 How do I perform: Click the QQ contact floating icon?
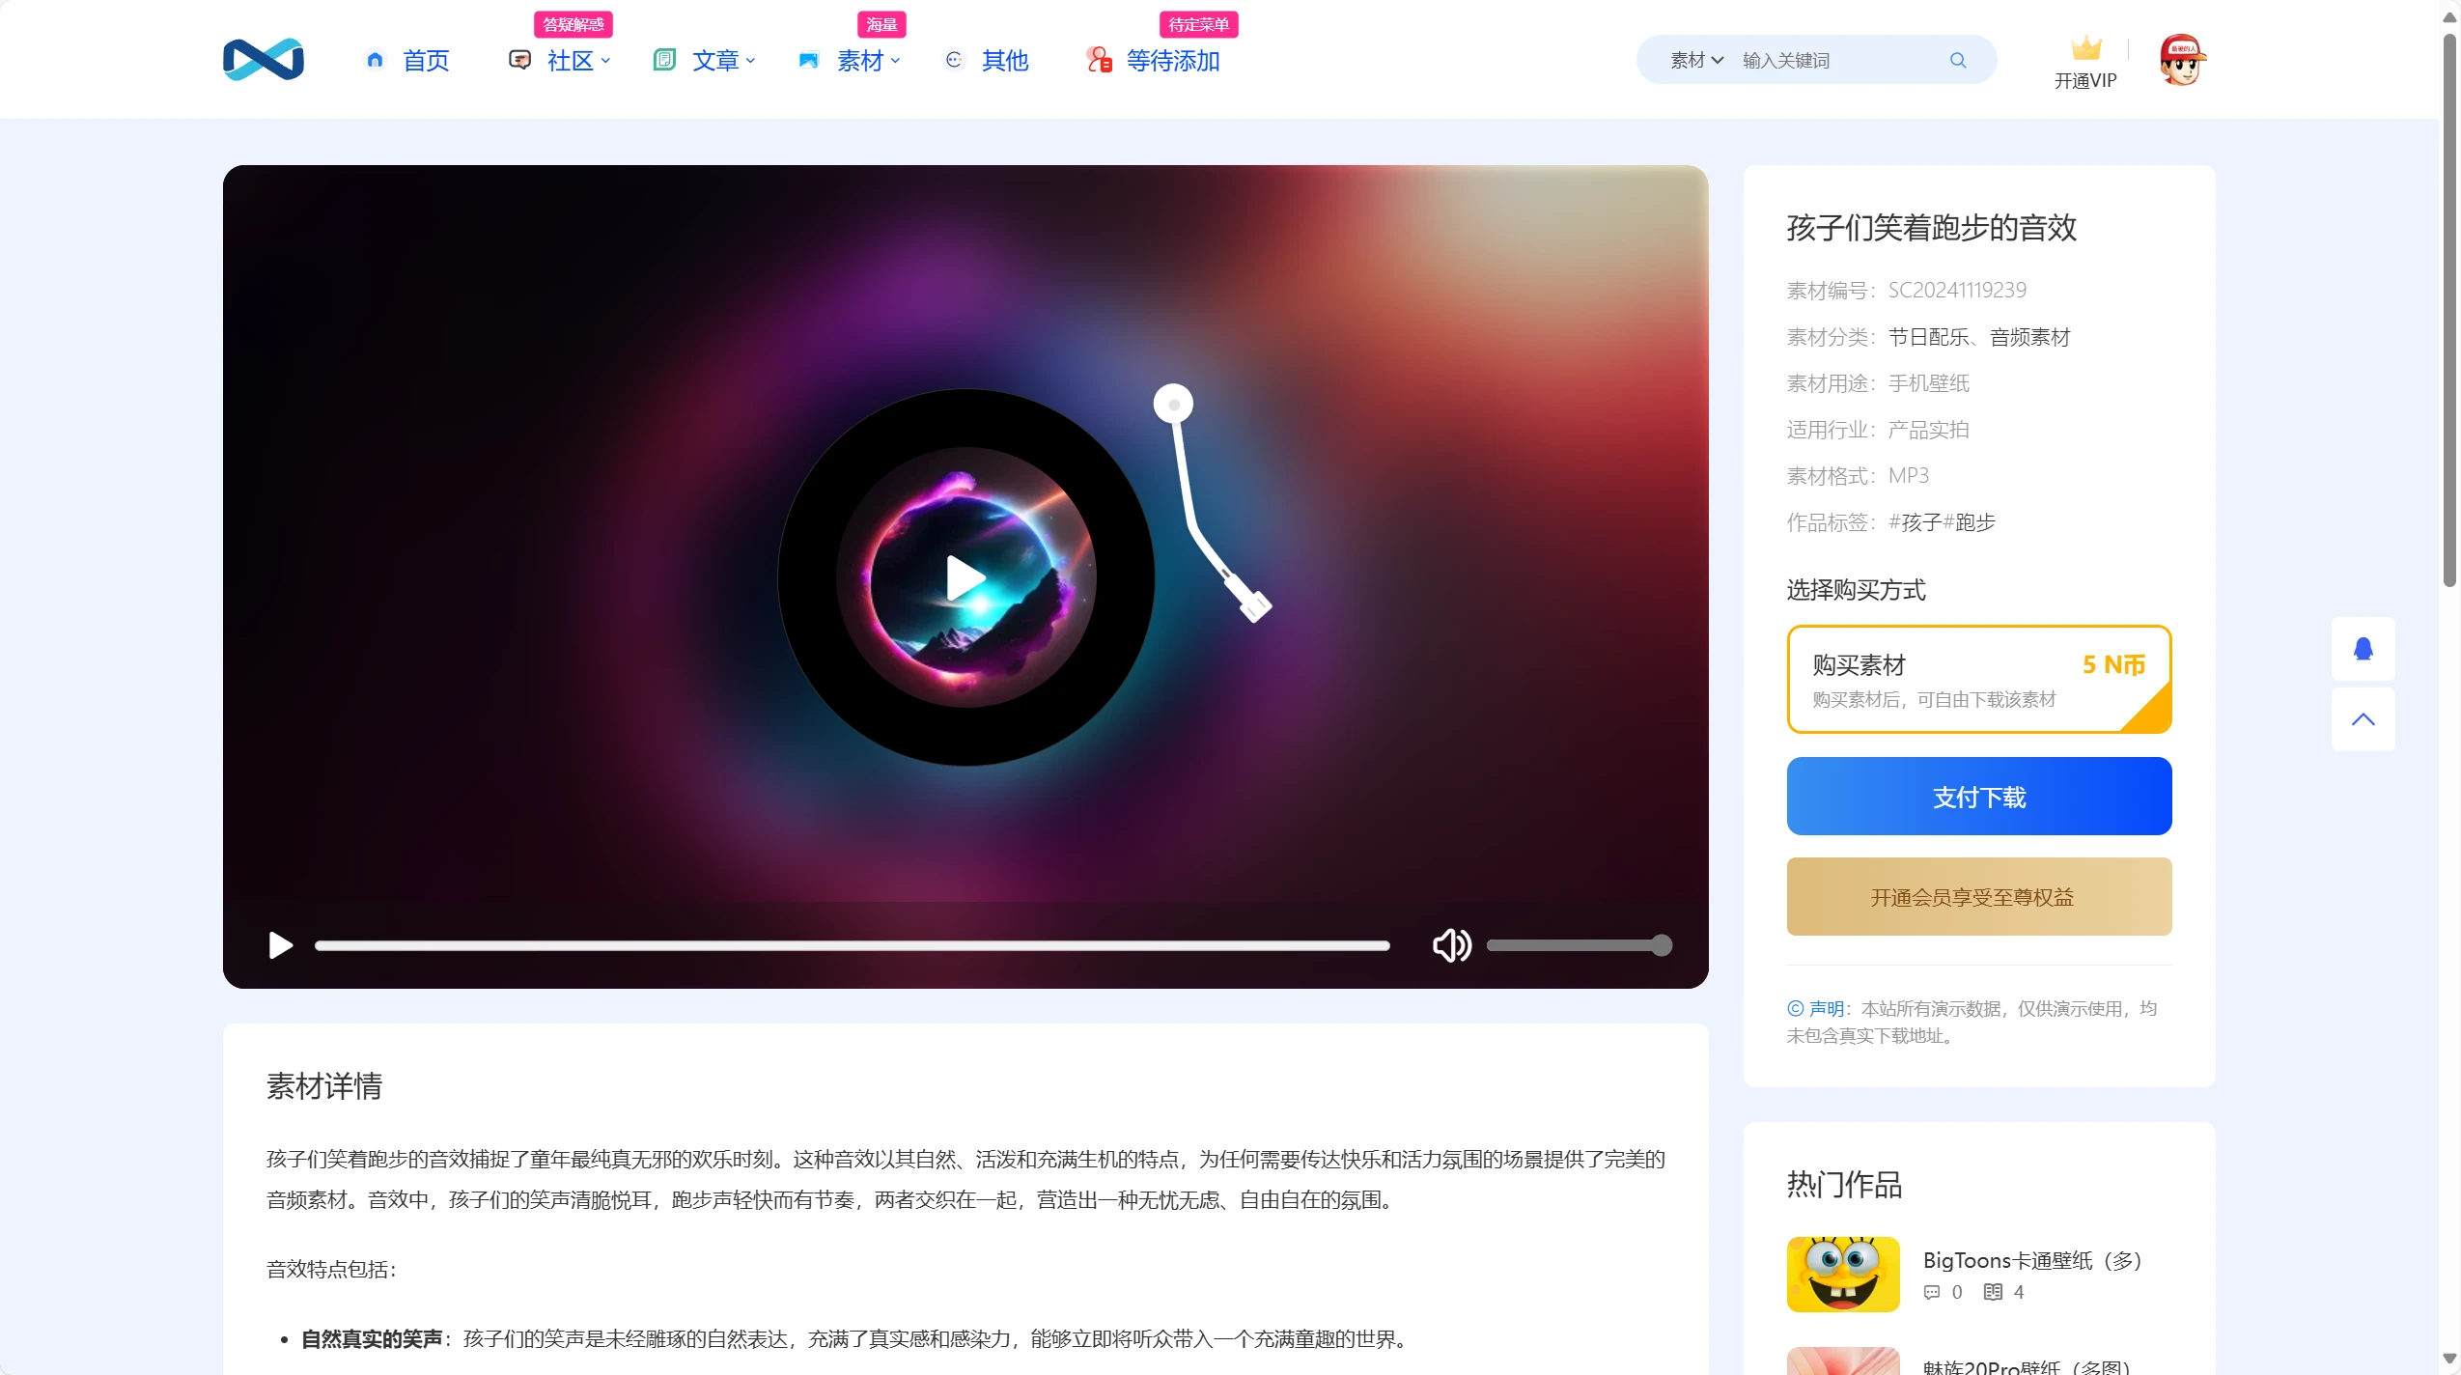tap(2363, 649)
